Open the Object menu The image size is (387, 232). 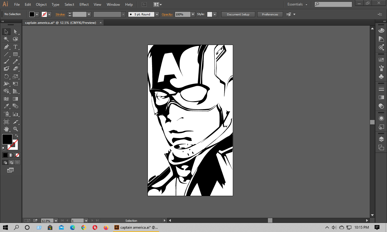pyautogui.click(x=41, y=5)
